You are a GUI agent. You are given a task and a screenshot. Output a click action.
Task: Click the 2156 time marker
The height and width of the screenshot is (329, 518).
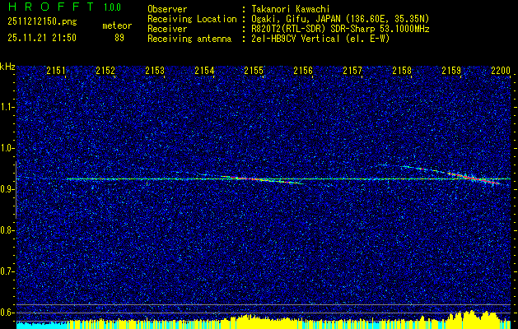pyautogui.click(x=303, y=71)
